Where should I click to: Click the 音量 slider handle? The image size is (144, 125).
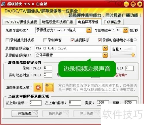(133, 54)
